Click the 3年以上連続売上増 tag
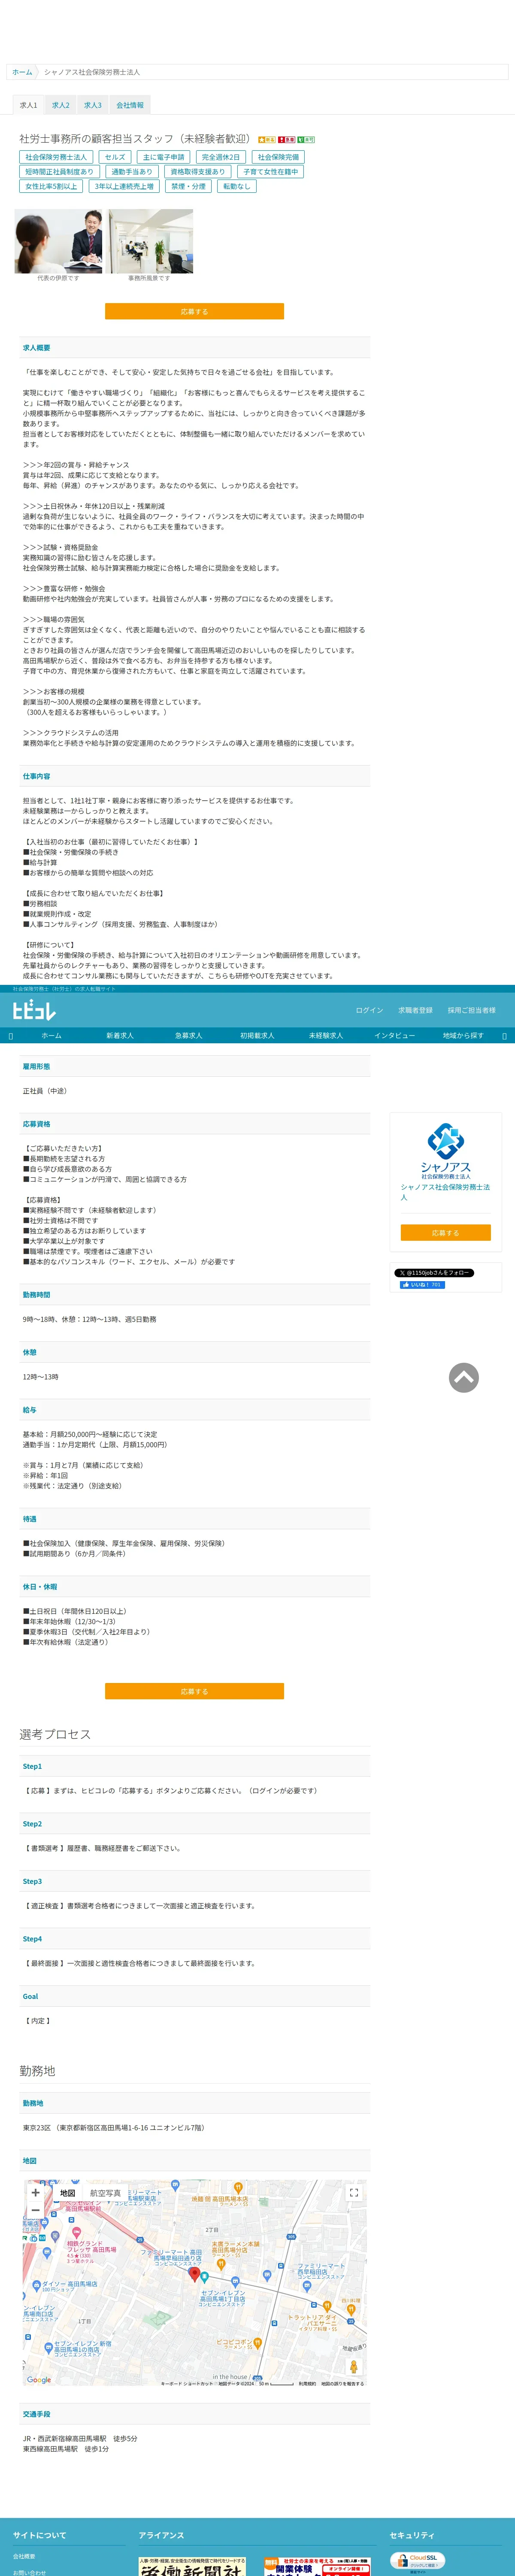Viewport: 515px width, 2576px height. pyautogui.click(x=124, y=186)
